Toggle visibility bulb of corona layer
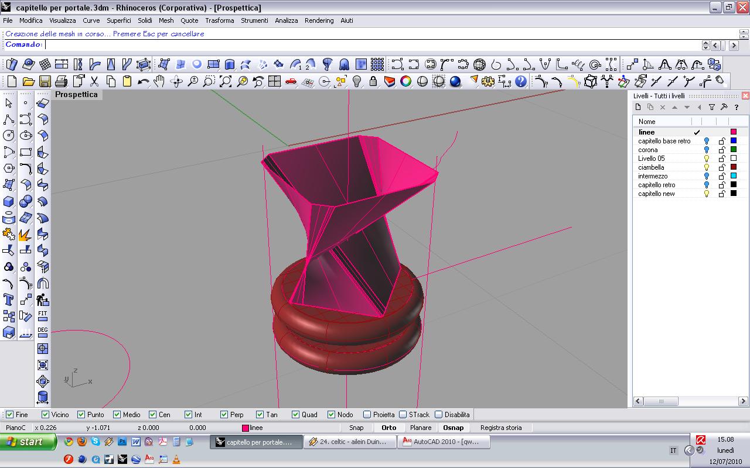Image resolution: width=750 pixels, height=468 pixels. (x=707, y=150)
